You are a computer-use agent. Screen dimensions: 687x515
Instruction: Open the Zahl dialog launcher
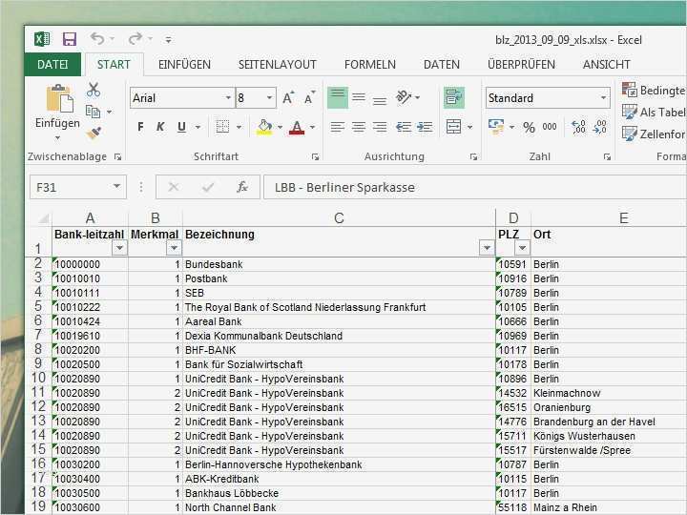pyautogui.click(x=607, y=156)
